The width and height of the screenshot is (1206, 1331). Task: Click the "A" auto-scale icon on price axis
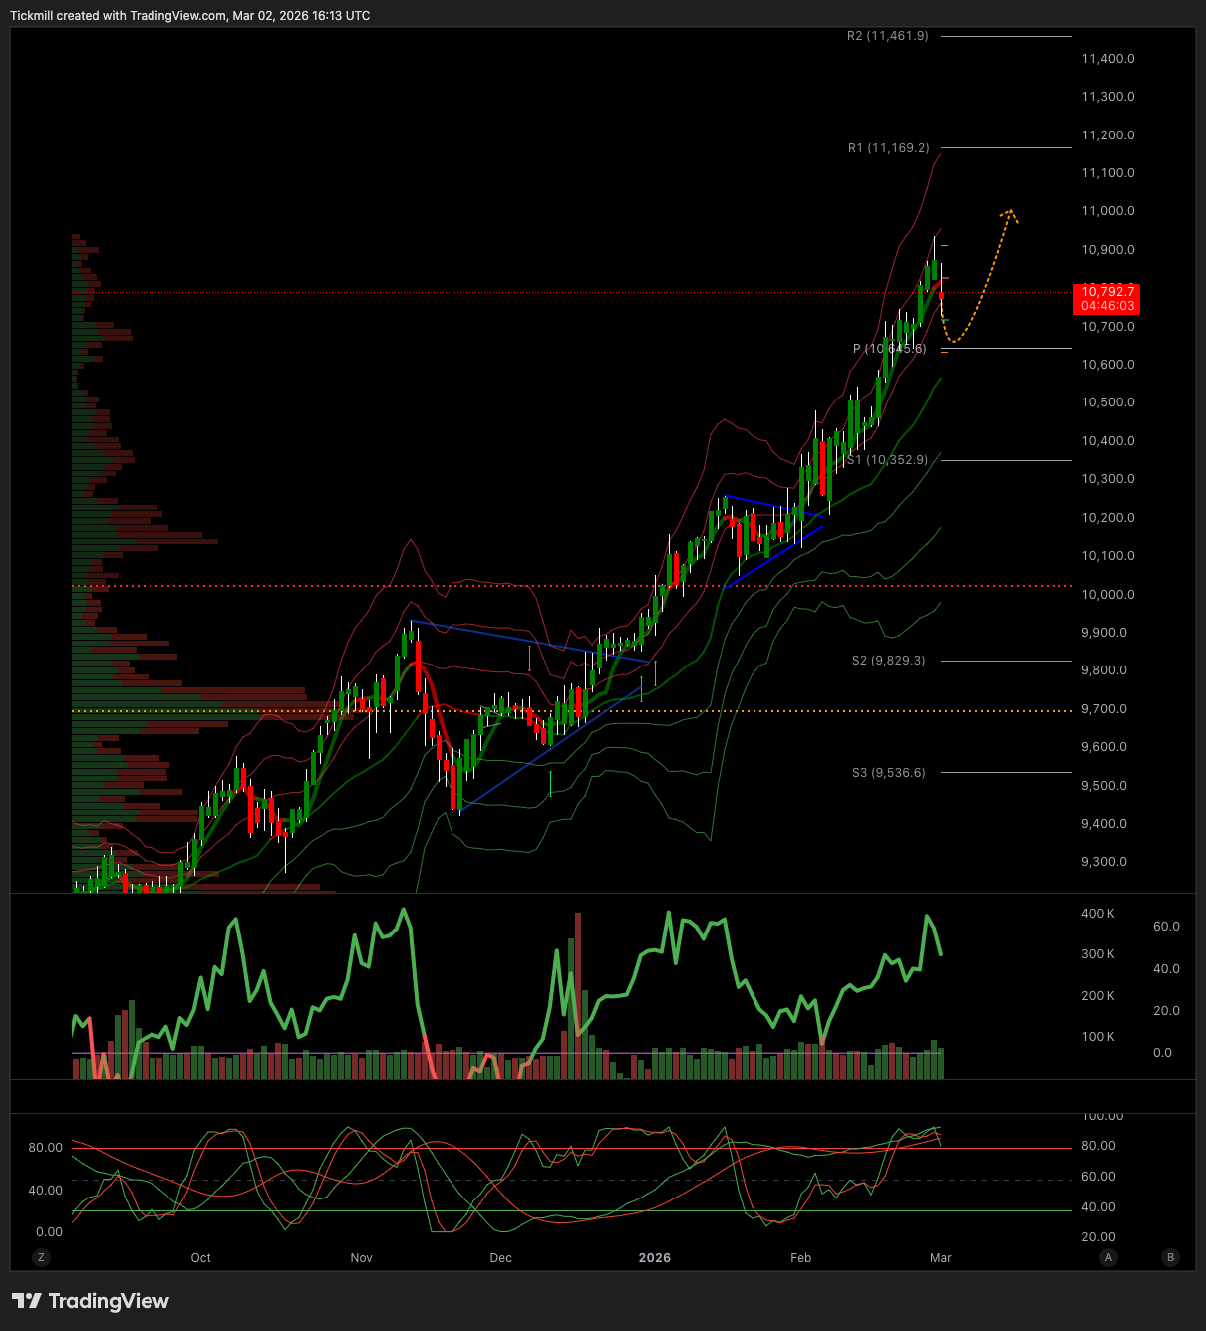[1108, 1258]
